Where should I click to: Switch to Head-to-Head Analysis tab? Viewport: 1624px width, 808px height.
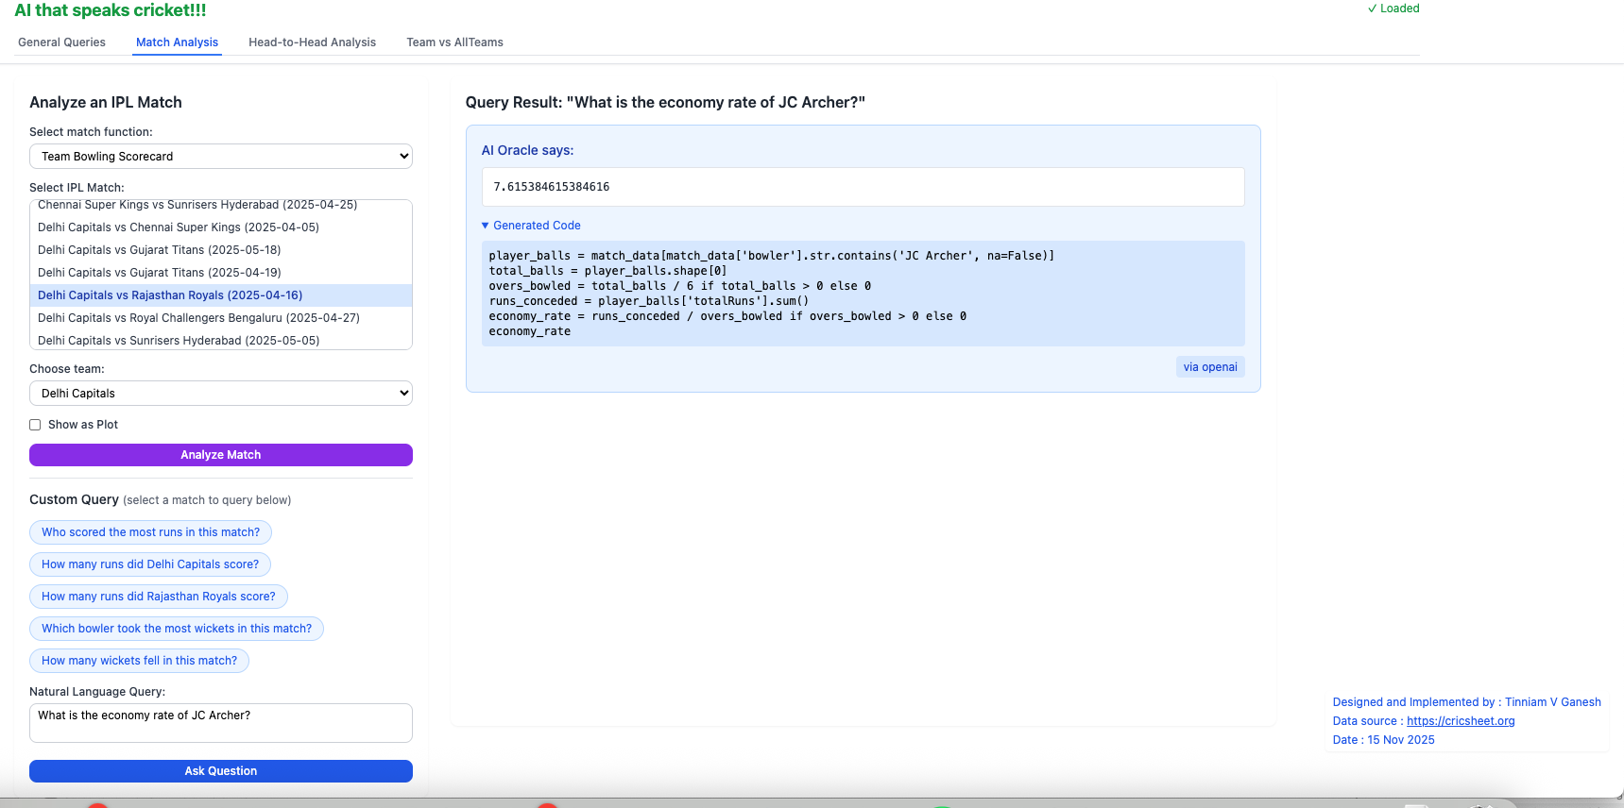pos(312,42)
